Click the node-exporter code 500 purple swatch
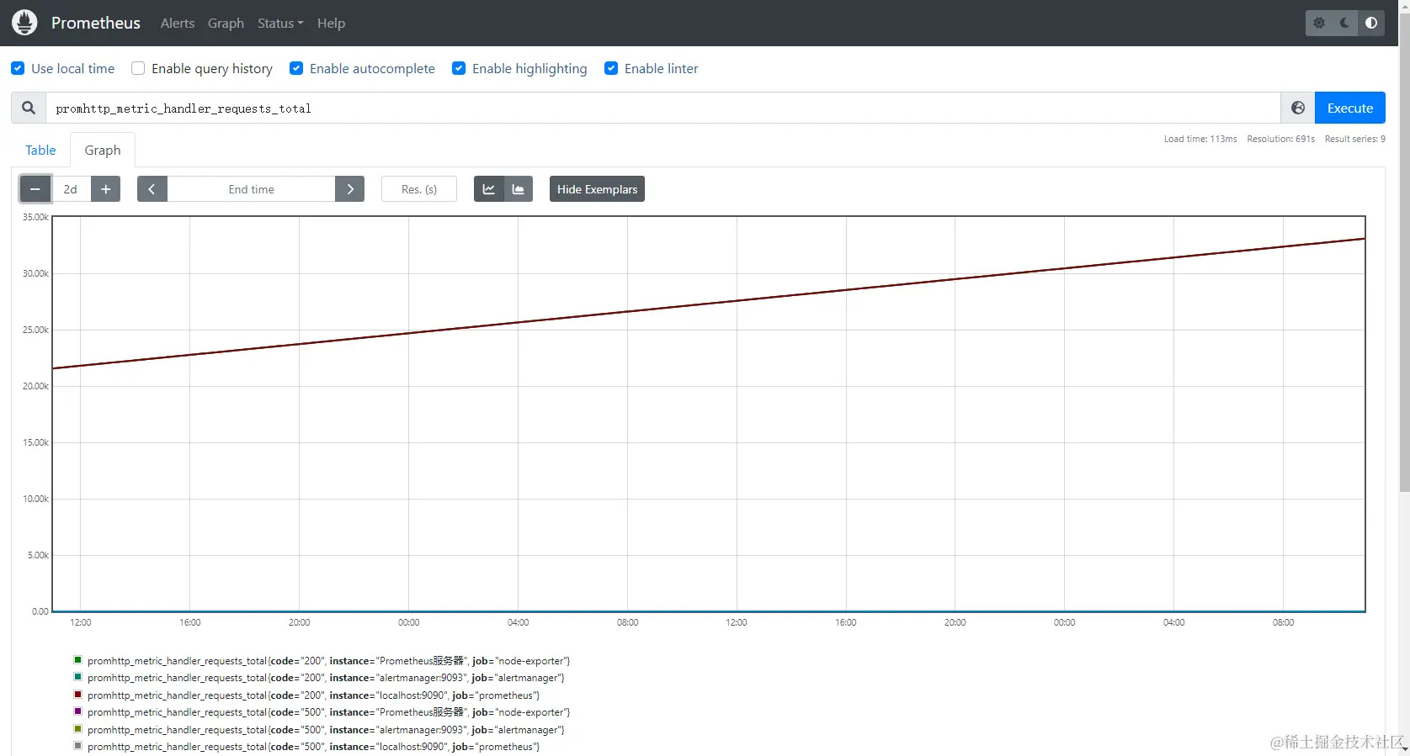The width and height of the screenshot is (1410, 756). coord(77,711)
